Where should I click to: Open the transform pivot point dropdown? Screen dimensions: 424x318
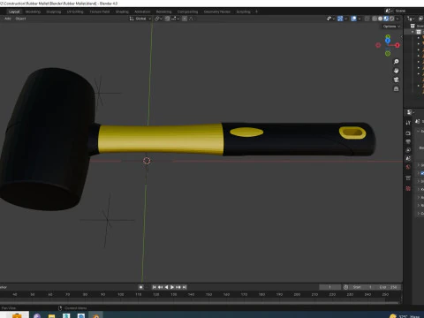click(x=158, y=19)
